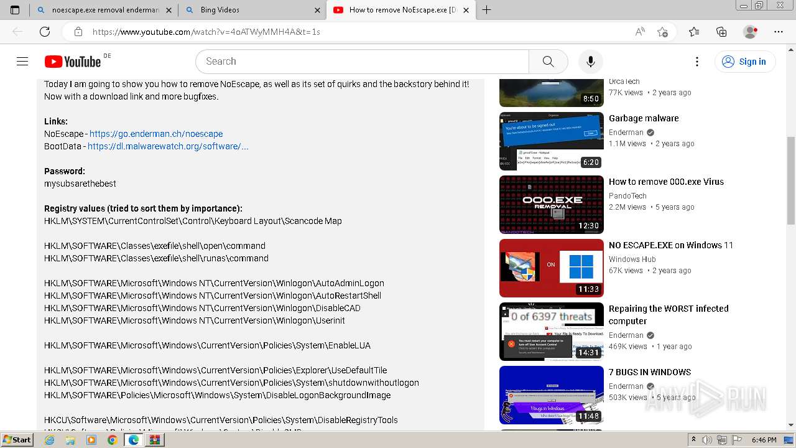796x448 pixels.
Task: Open the 8:50 OrcaTech video thumbnail
Action: coord(552,92)
